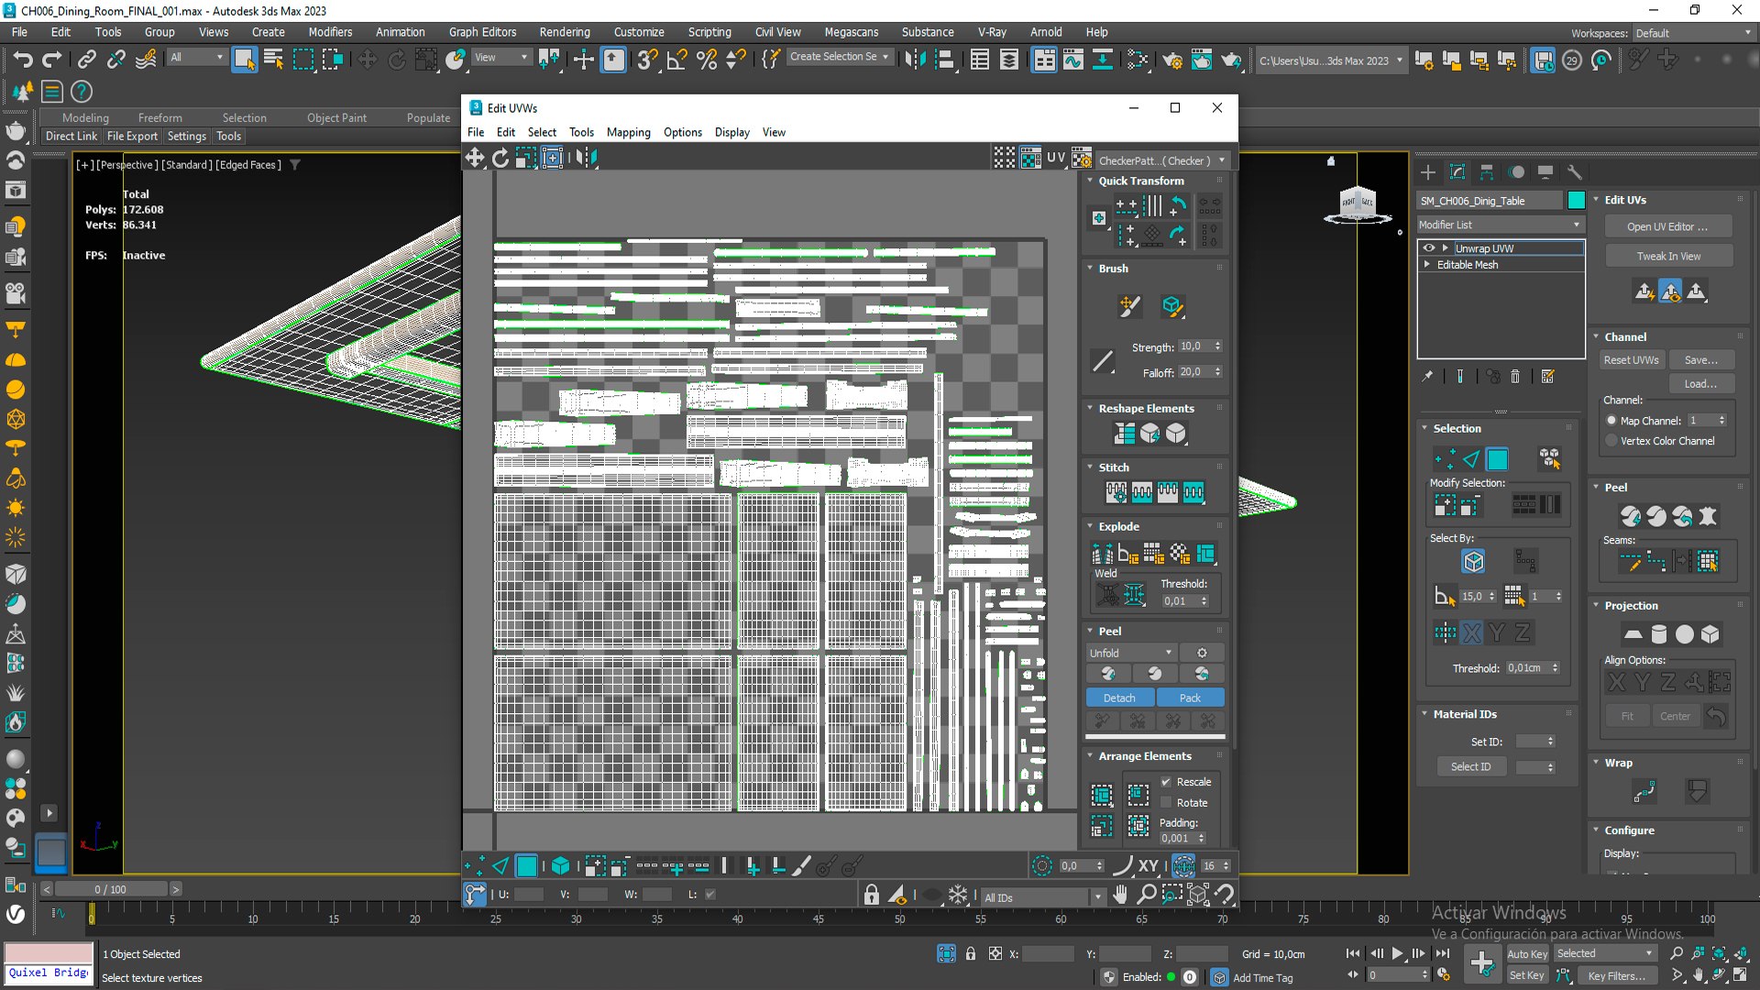
Task: Open the Mapping menu in Edit UVWs
Action: click(x=628, y=132)
